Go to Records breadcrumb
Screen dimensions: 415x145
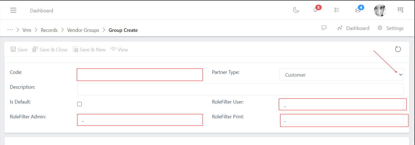[49, 30]
